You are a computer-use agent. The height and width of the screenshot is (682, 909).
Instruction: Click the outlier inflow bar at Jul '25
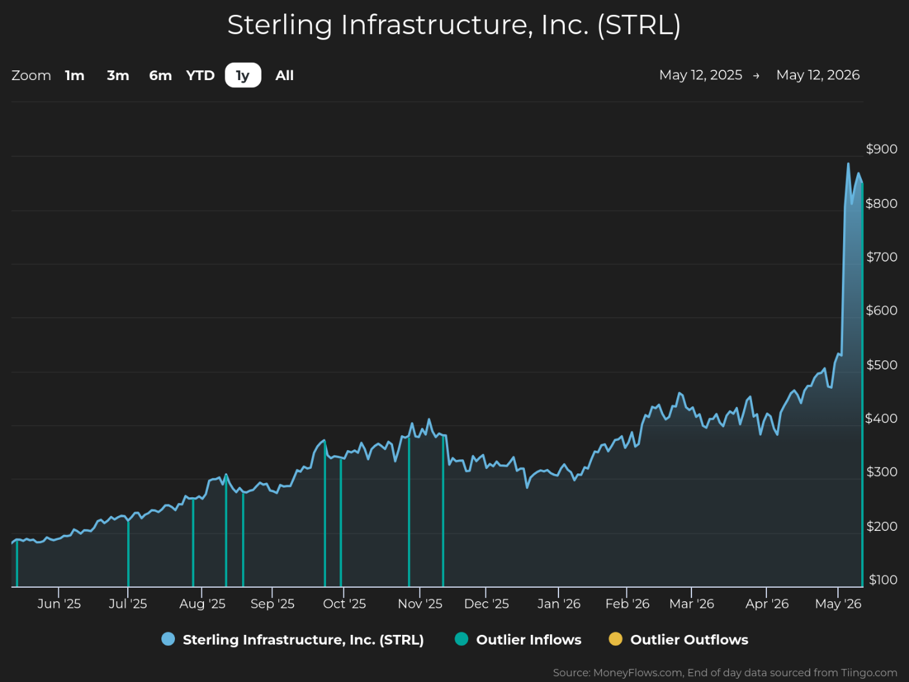[128, 553]
